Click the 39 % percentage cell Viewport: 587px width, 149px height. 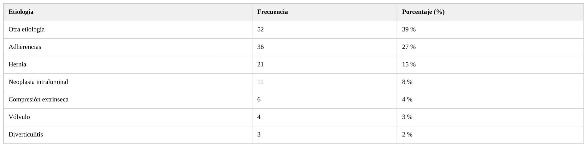pyautogui.click(x=409, y=30)
